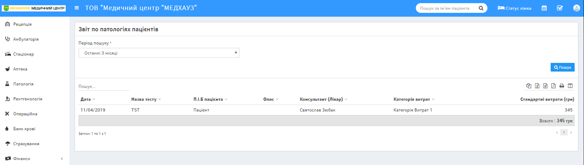The image size is (584, 165).
Task: Focus the table Пошук... filter field
Action: point(103,86)
